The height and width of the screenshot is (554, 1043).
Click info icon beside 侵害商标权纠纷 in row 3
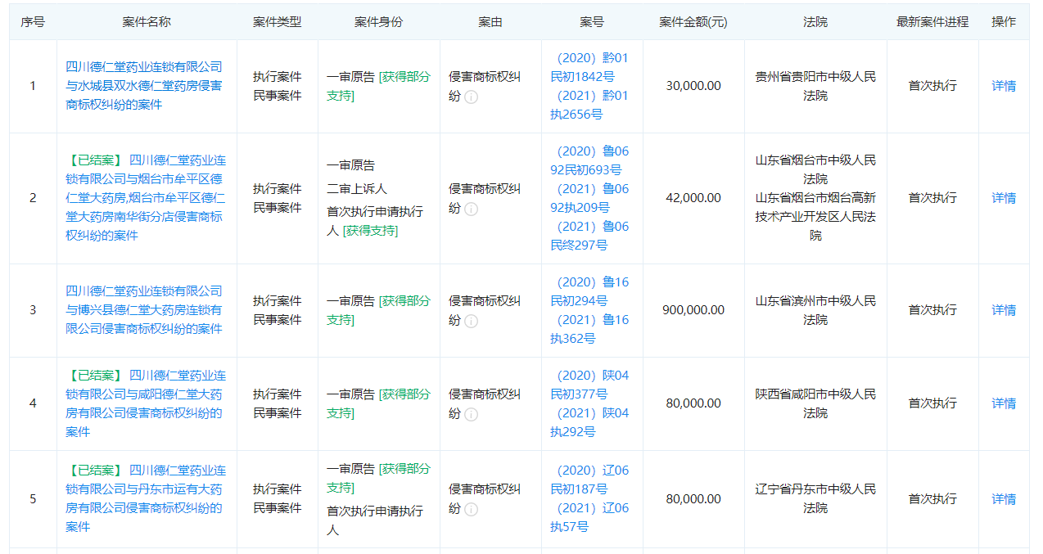click(471, 322)
